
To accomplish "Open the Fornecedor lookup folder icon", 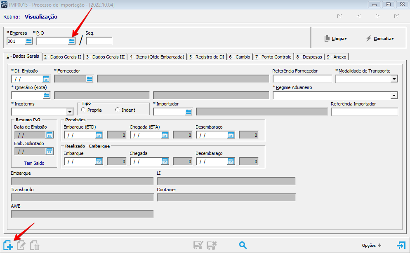I will [x=90, y=79].
